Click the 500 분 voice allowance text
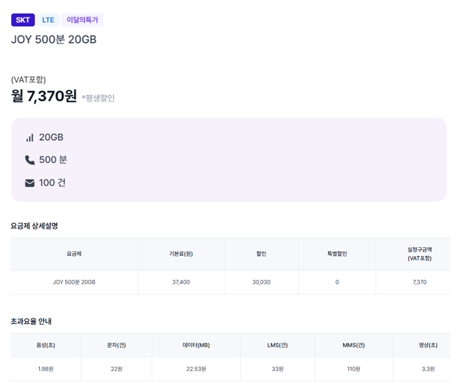The image size is (457, 390). pos(53,159)
